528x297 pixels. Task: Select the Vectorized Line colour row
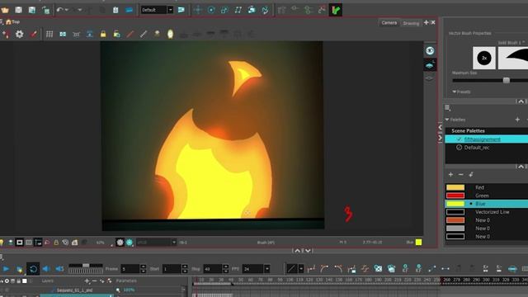point(486,212)
